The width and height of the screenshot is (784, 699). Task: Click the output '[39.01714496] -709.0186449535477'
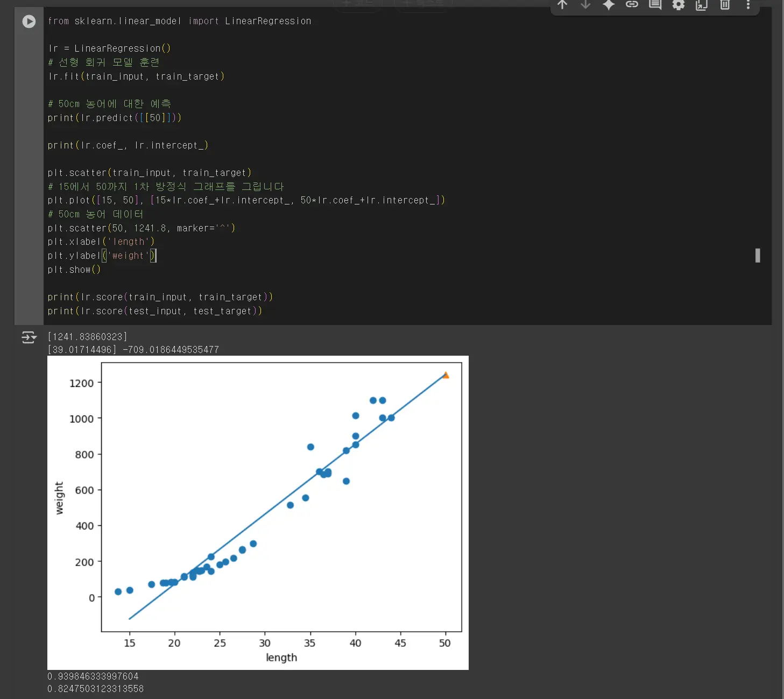point(133,350)
